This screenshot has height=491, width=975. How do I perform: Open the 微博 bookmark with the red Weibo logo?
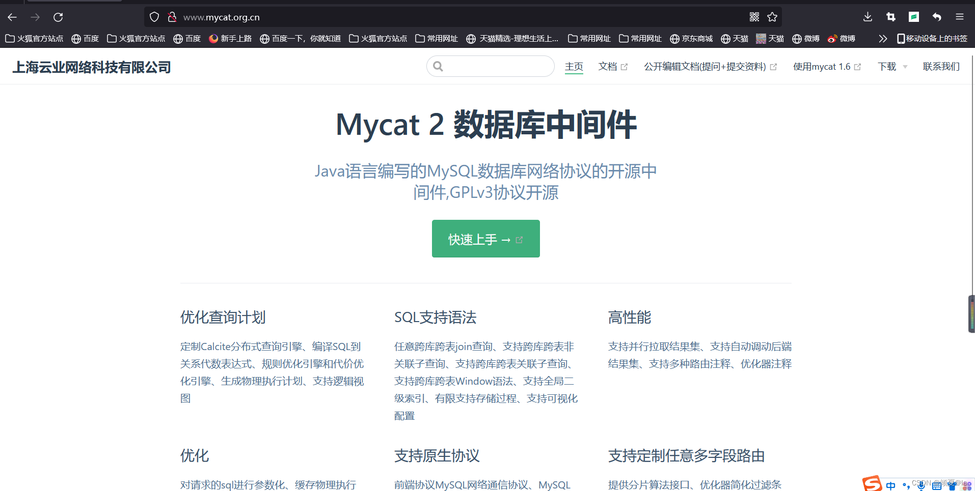point(842,39)
